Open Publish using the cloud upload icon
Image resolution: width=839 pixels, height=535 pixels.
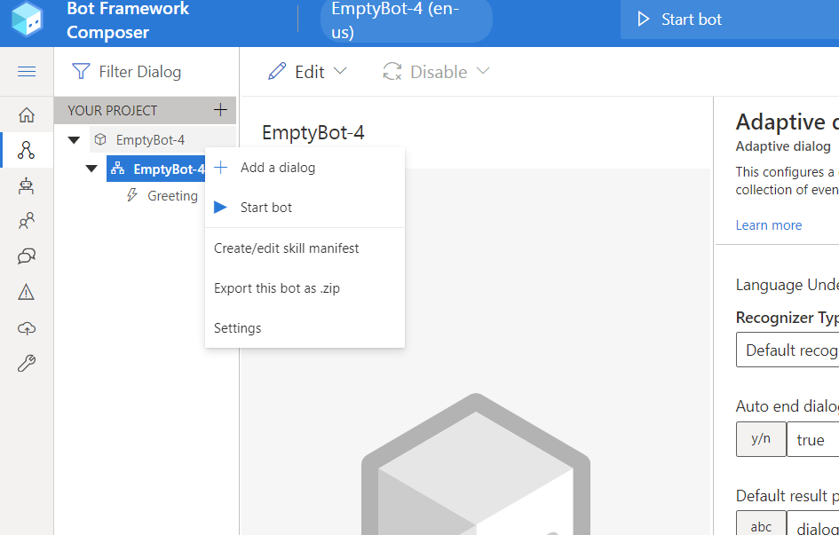(27, 327)
